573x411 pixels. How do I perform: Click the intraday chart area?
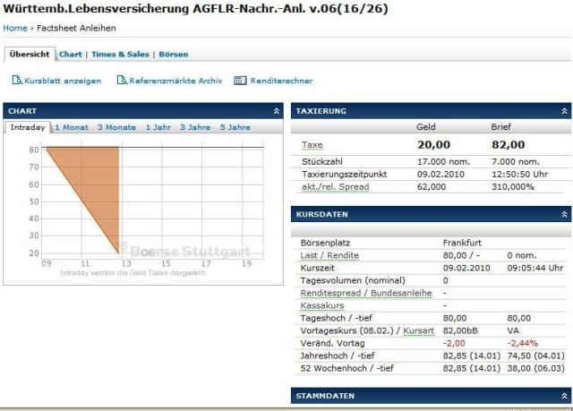(x=153, y=201)
